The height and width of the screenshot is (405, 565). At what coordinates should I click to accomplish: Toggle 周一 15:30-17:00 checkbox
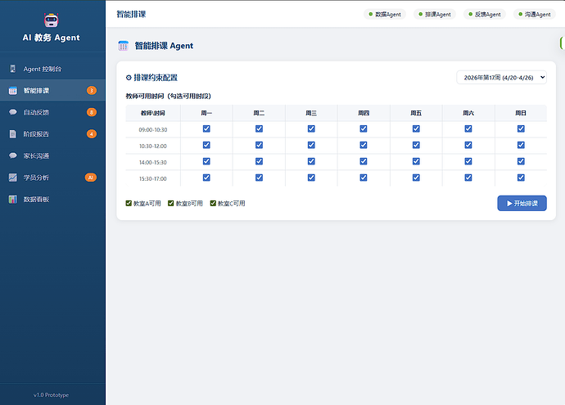coord(206,178)
